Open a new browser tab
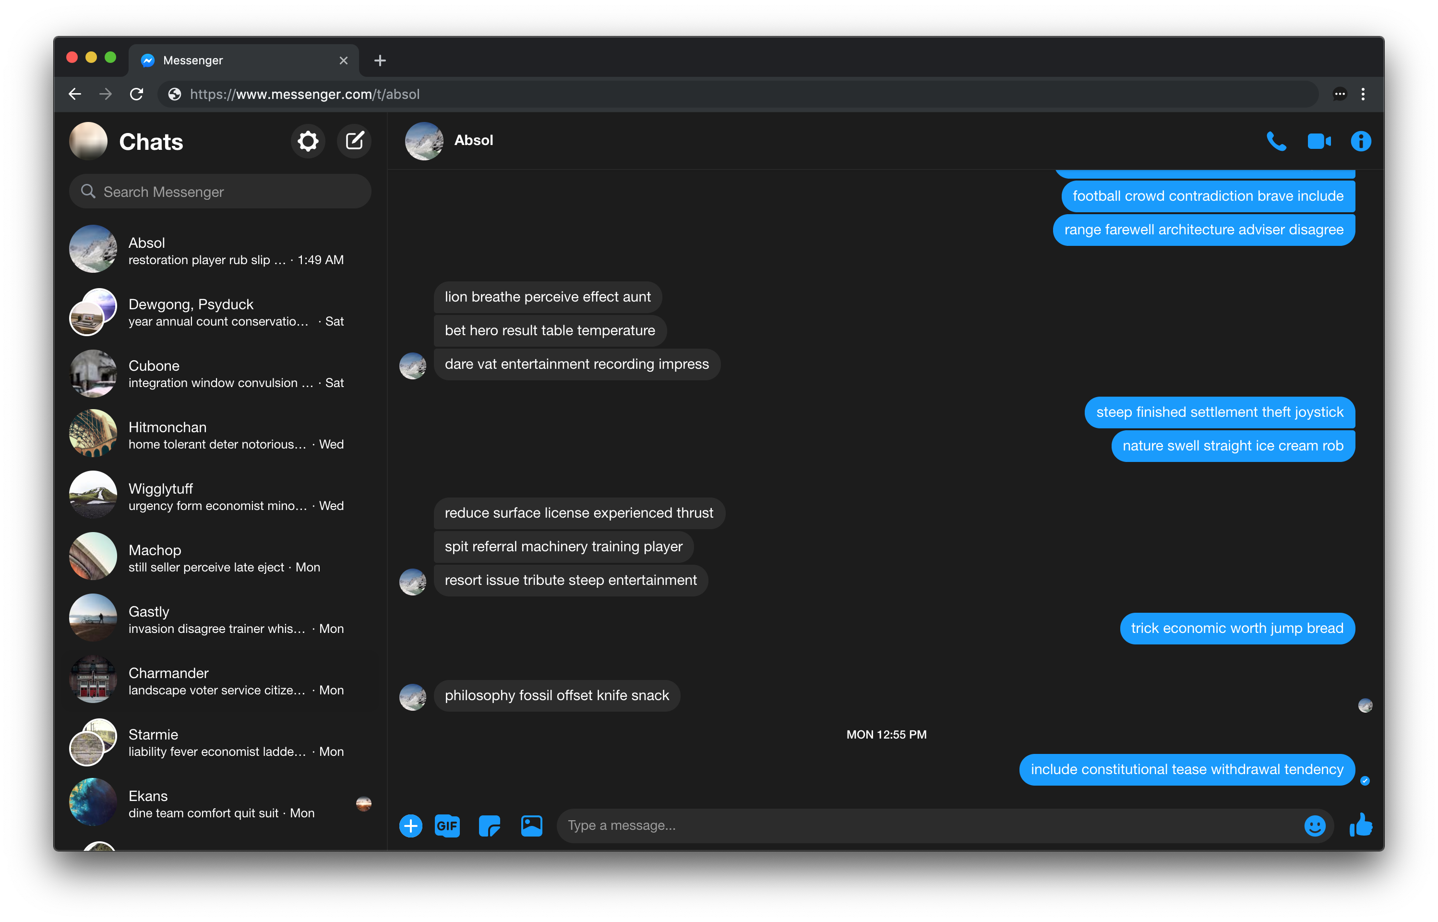Screen dimensions: 1438x922 (x=379, y=61)
